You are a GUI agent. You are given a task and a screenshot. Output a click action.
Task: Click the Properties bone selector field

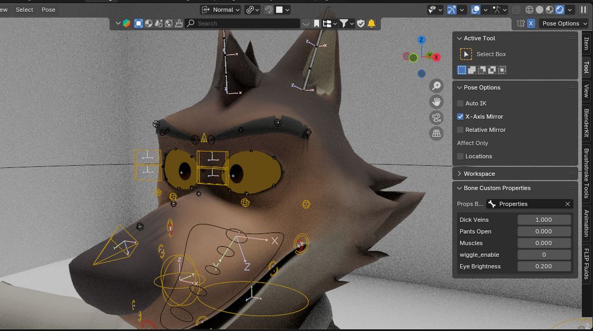(x=530, y=204)
